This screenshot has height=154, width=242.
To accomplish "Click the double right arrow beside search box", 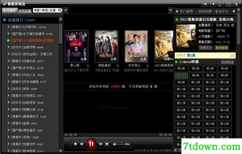I will pos(65,10).
